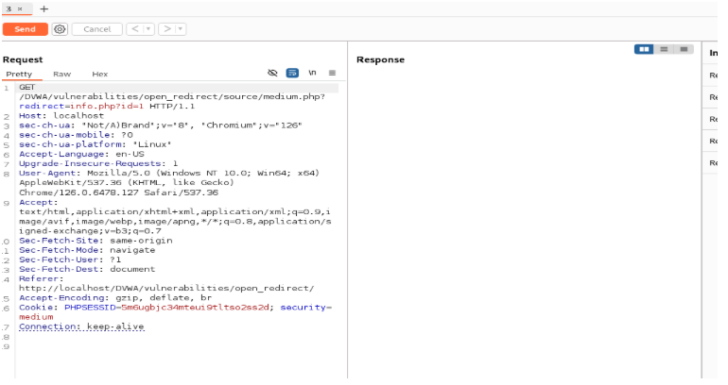Toggle hidden-content eye icon in Request
The width and height of the screenshot is (728, 385).
coord(272,73)
